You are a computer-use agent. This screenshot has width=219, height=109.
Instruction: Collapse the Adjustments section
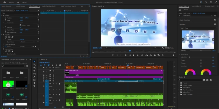[179, 54]
